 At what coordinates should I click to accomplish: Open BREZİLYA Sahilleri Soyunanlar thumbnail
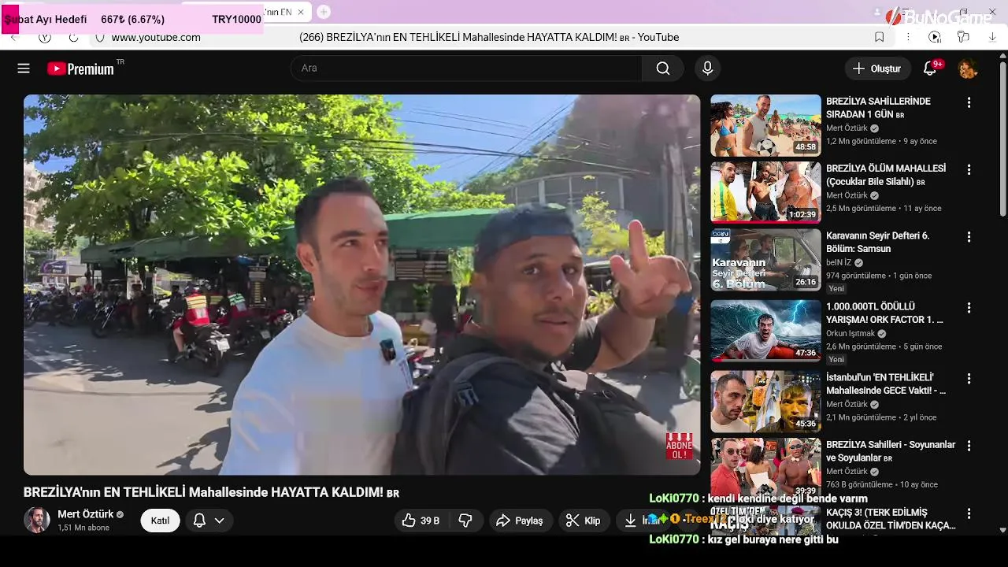[765, 467]
